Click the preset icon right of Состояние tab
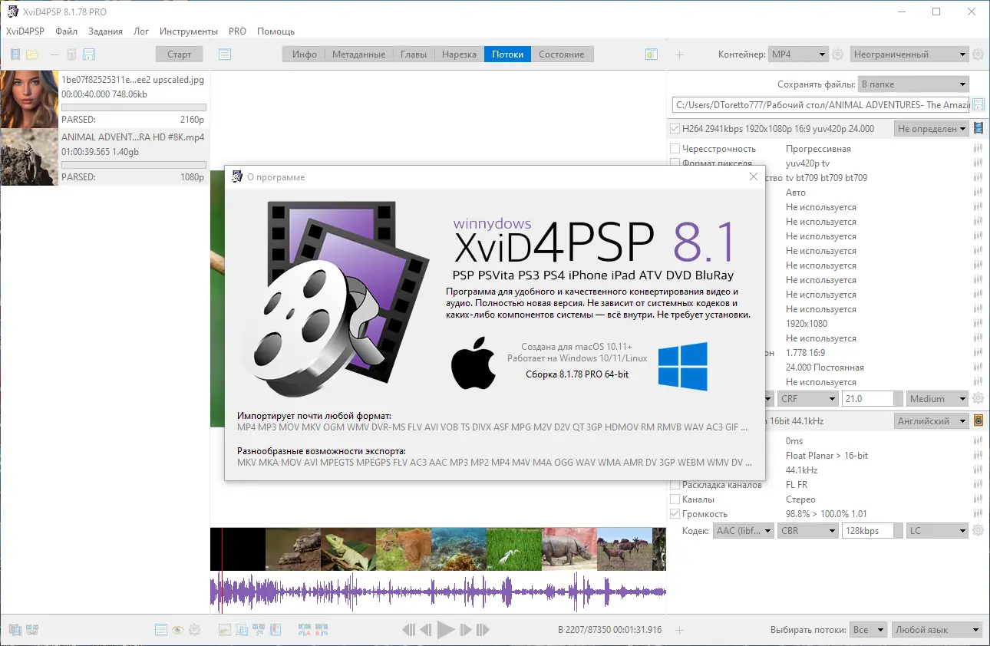990x646 pixels. tap(652, 54)
